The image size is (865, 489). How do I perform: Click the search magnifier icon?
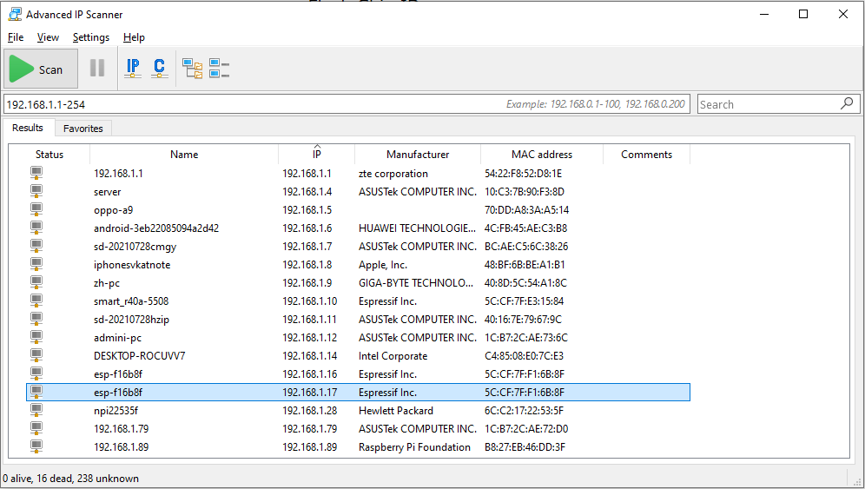[x=847, y=103]
